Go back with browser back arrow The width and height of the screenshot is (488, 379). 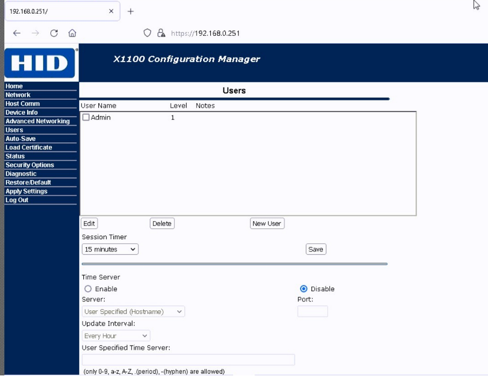click(17, 33)
